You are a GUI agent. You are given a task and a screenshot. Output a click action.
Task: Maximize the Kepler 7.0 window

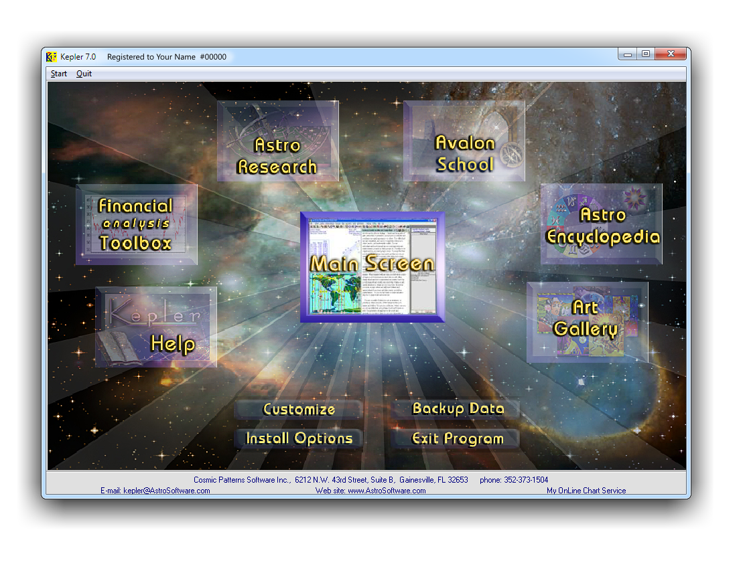coord(645,54)
